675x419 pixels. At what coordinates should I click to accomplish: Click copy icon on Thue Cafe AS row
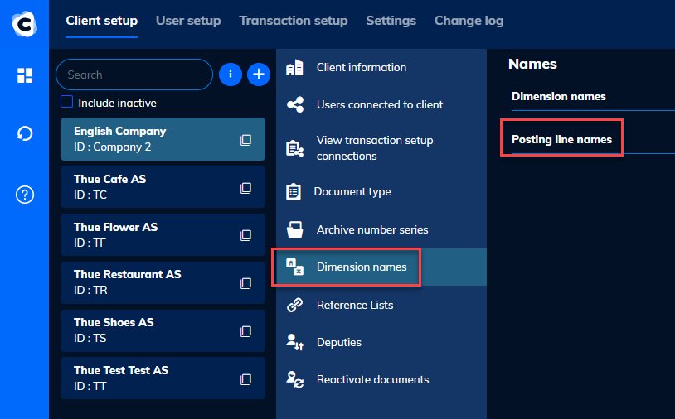[x=245, y=188]
